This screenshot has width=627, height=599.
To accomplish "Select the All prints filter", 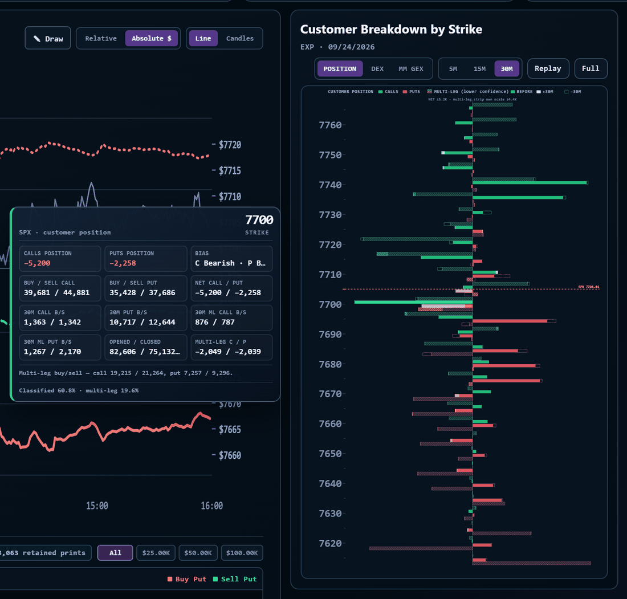I will pyautogui.click(x=115, y=553).
